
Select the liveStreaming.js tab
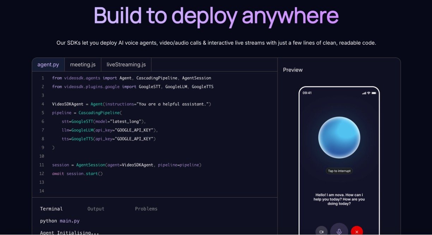click(126, 65)
